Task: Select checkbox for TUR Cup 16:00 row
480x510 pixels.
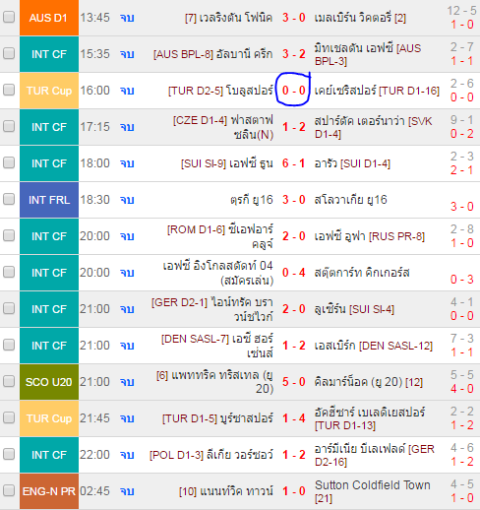Action: tap(9, 90)
